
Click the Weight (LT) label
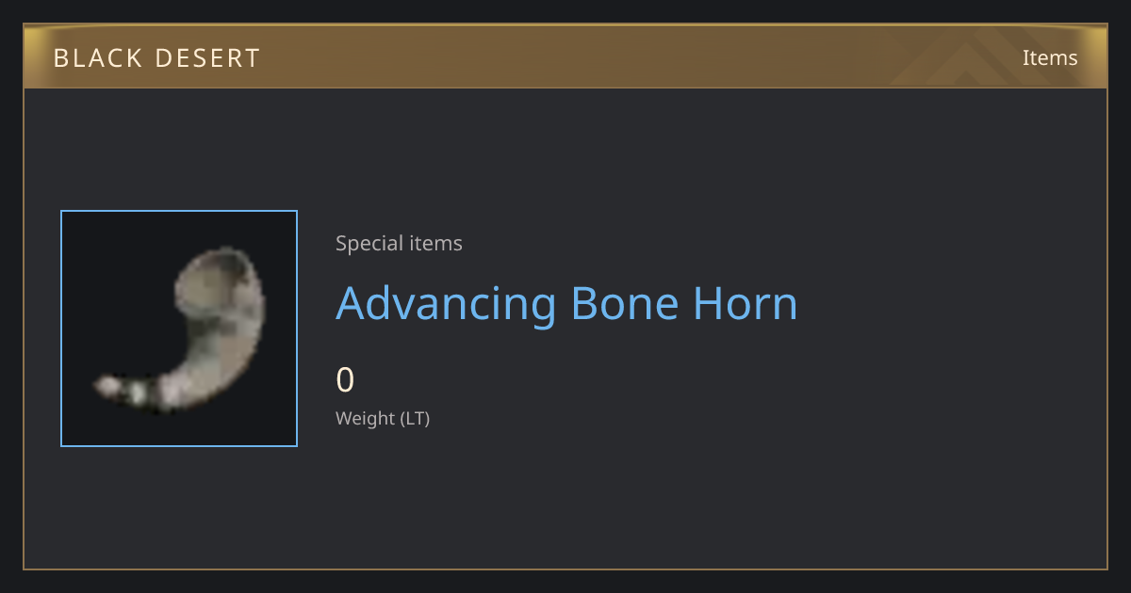point(383,418)
